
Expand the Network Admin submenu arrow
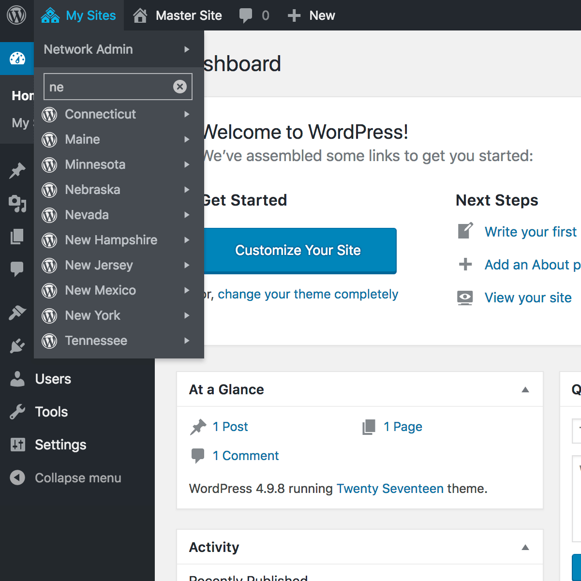click(x=187, y=49)
